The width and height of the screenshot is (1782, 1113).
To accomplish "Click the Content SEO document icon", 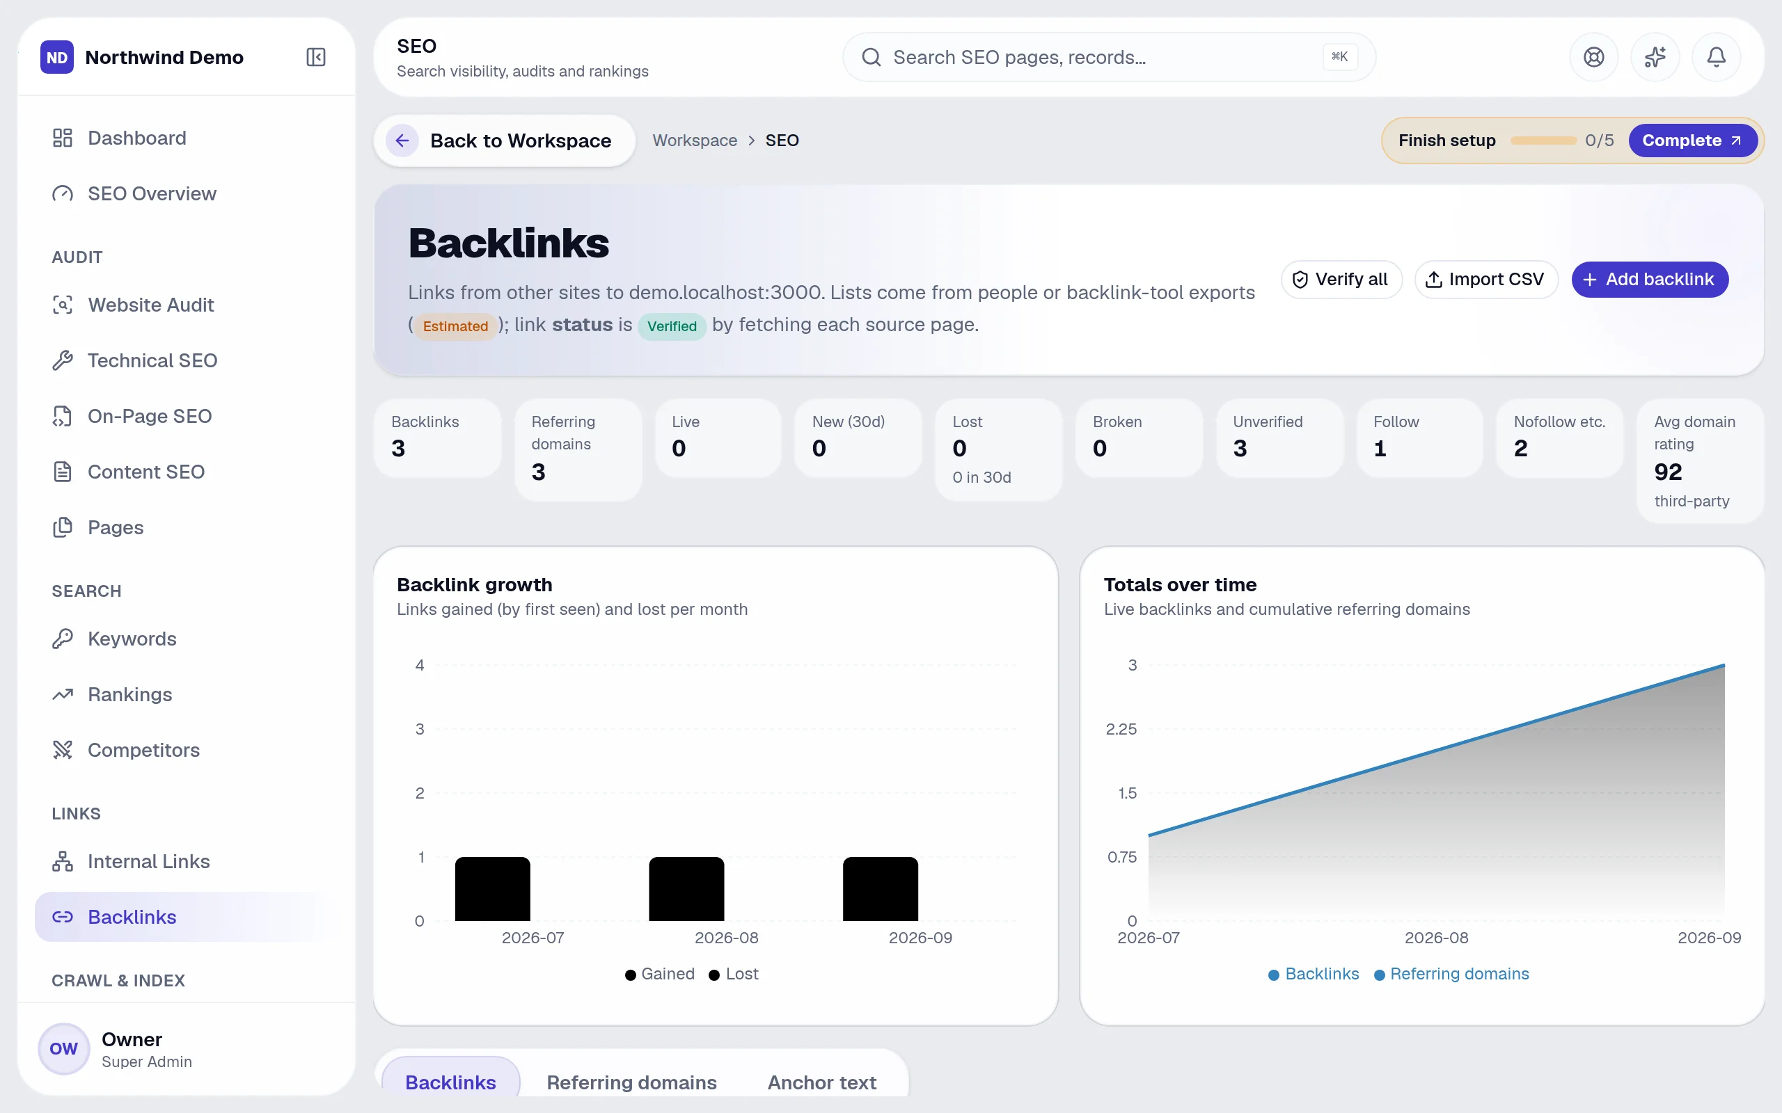I will click(x=63, y=472).
